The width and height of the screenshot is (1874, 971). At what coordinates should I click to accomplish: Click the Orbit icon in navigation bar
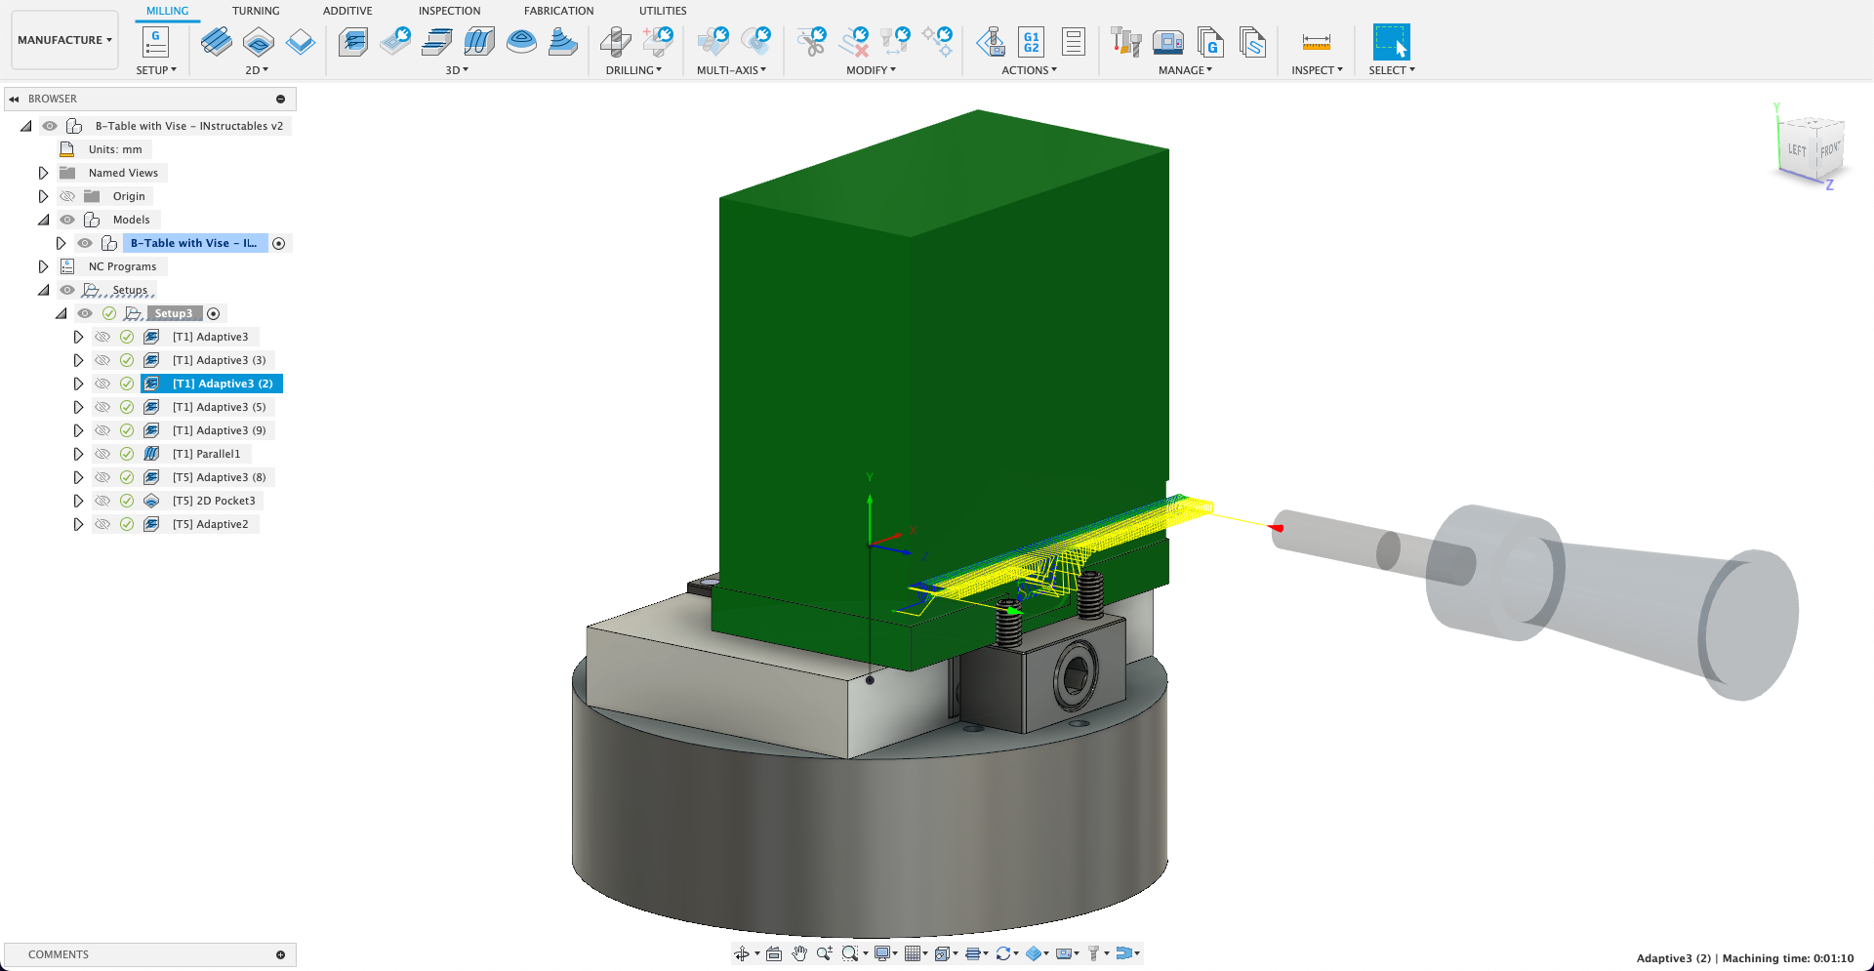coord(742,953)
